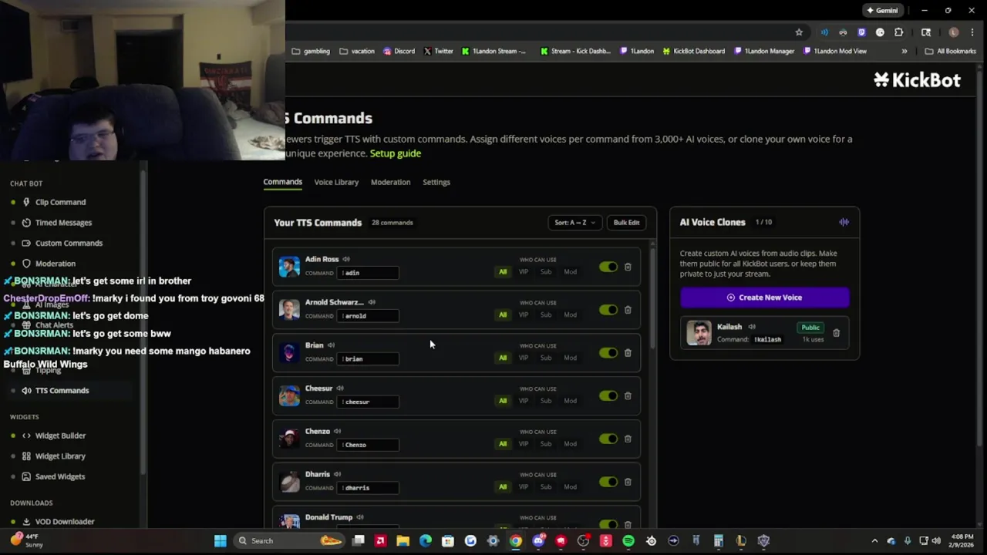Open the Sort: A – Z dropdown
987x555 pixels.
574,223
